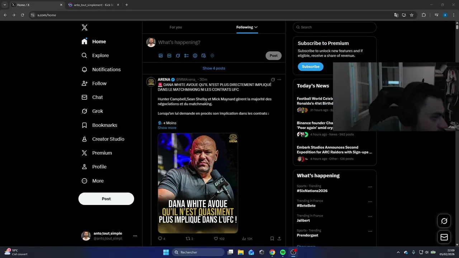Click the translate page icon in address bar
The height and width of the screenshot is (258, 459).
(396, 15)
